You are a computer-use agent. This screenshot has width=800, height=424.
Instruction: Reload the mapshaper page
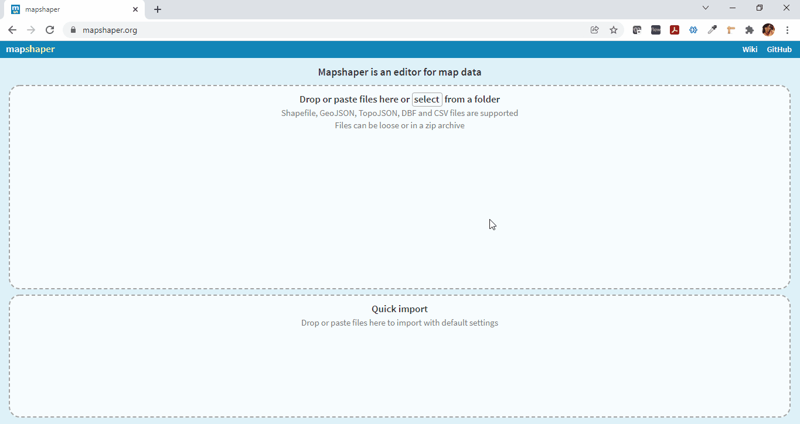click(50, 30)
